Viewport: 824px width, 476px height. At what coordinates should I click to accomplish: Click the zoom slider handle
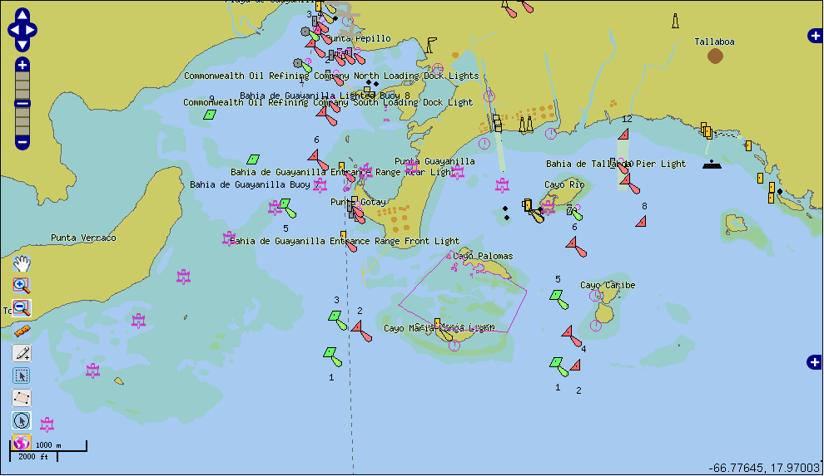(22, 104)
